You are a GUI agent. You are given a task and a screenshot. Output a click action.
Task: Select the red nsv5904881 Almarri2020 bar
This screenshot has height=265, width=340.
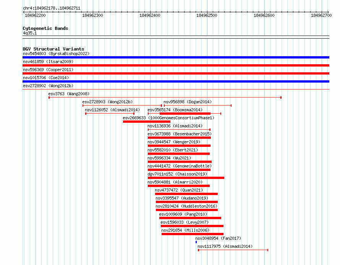tap(179, 186)
